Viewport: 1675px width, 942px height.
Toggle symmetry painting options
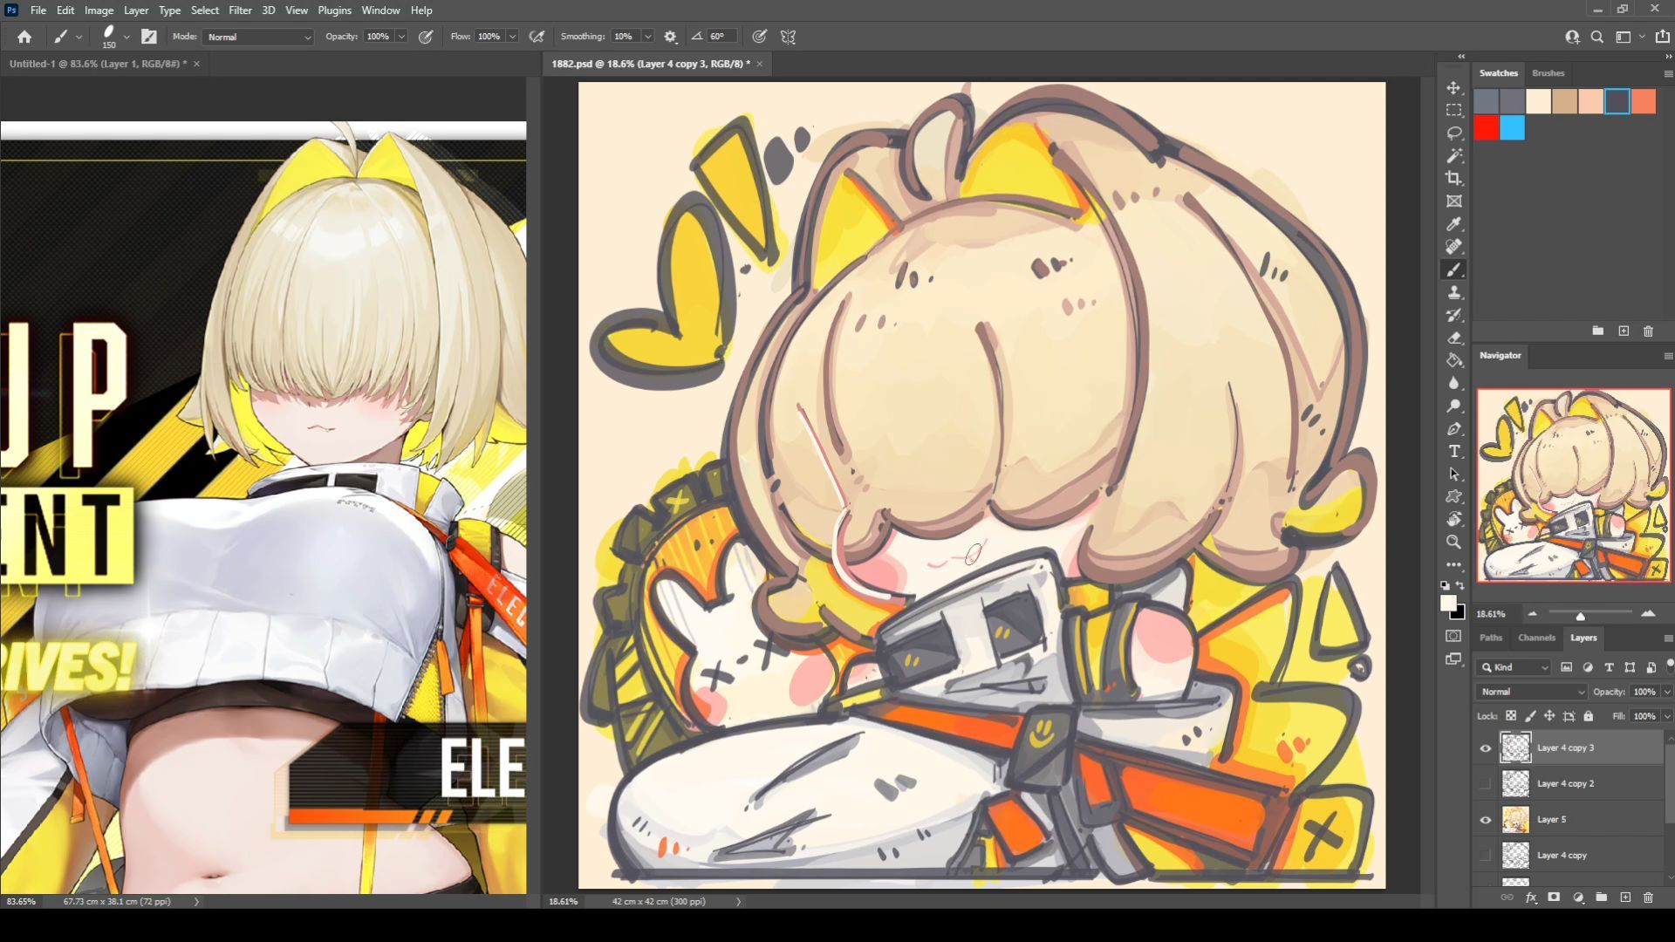tap(788, 37)
